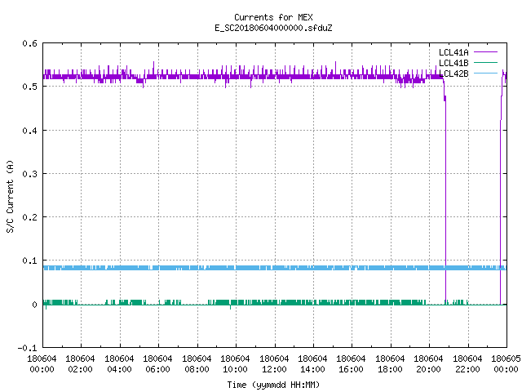Click the y-axis label 'S/C Current (A)'
522x392 pixels.
pyautogui.click(x=11, y=196)
